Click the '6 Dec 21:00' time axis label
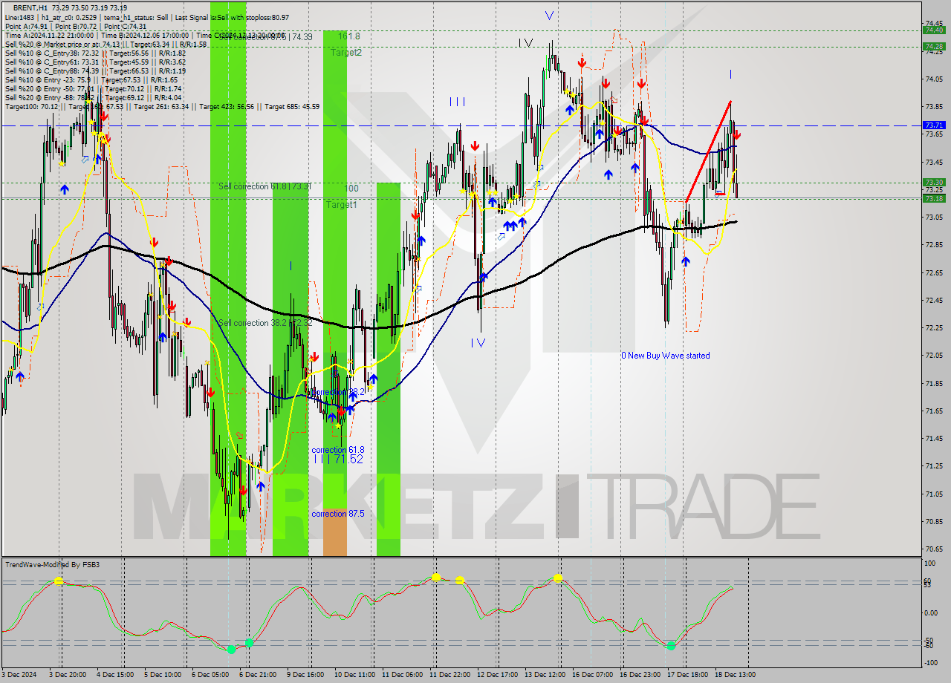951x683 pixels. pyautogui.click(x=257, y=675)
